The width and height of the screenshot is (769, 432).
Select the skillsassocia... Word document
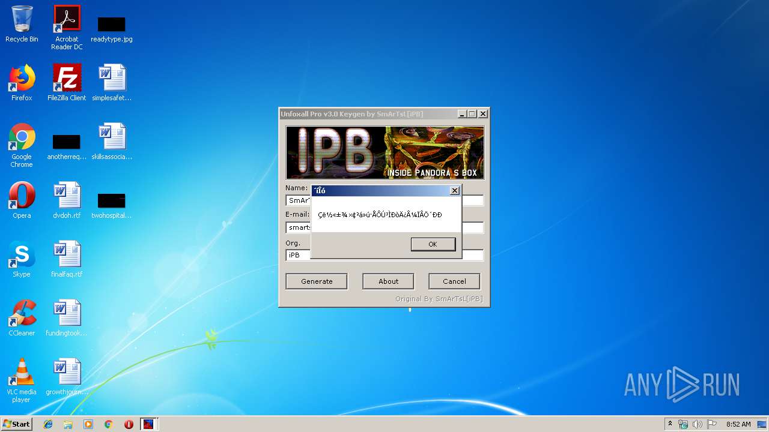coord(112,142)
